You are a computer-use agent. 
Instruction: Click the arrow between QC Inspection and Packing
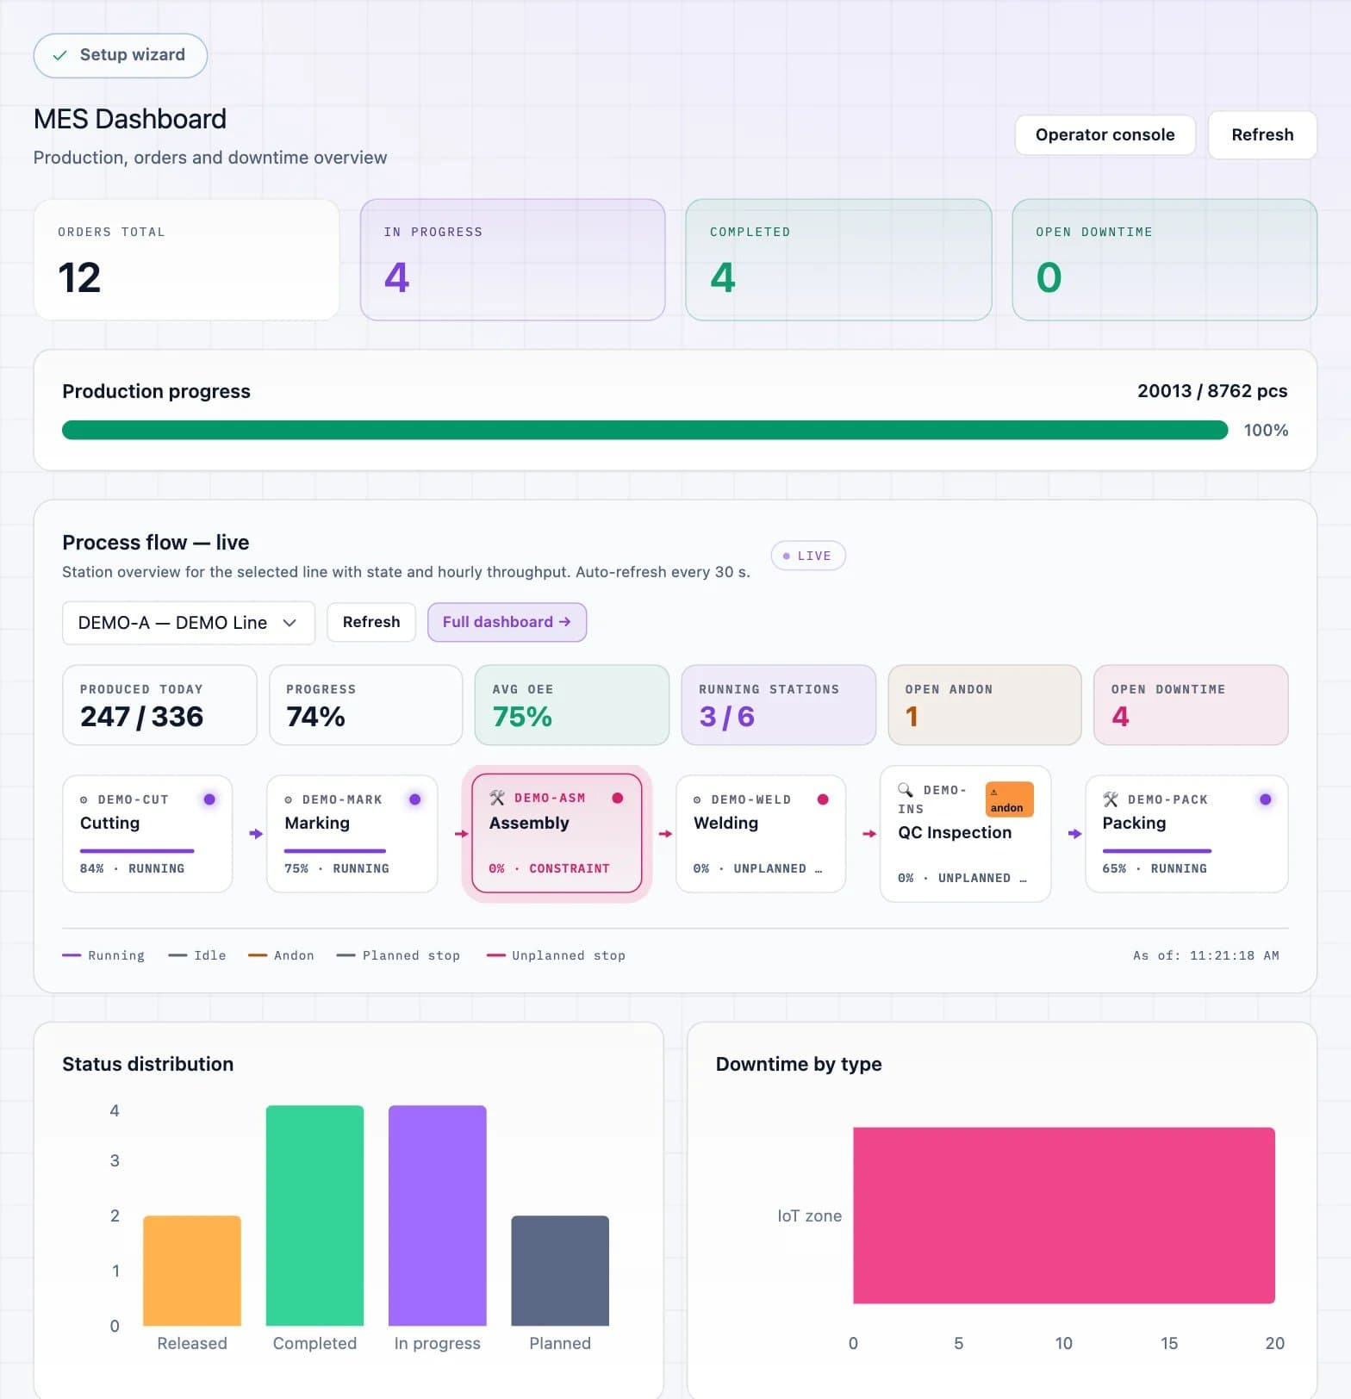click(x=1074, y=834)
